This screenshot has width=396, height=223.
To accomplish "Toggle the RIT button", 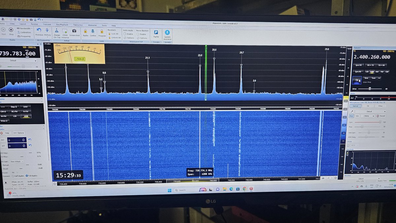I will [3, 140].
